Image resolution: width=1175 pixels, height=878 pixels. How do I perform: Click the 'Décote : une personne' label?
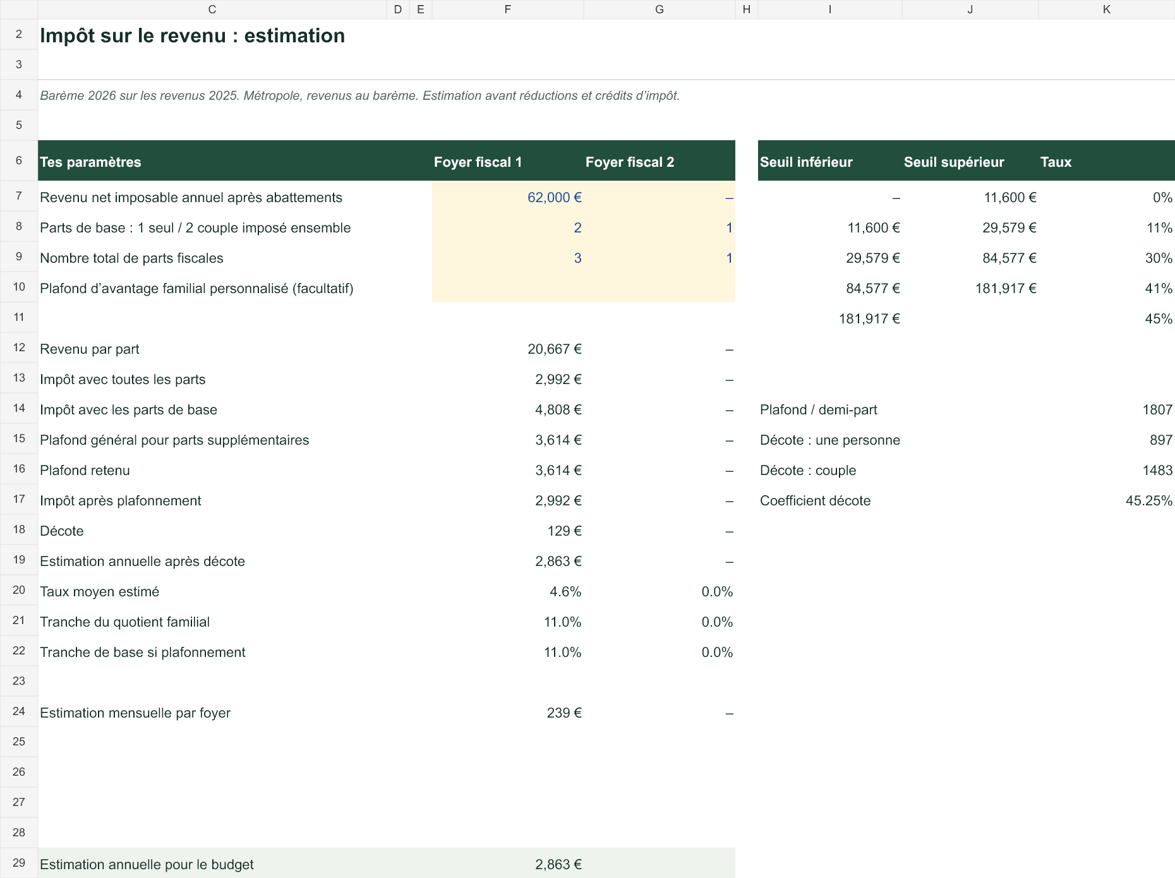830,440
